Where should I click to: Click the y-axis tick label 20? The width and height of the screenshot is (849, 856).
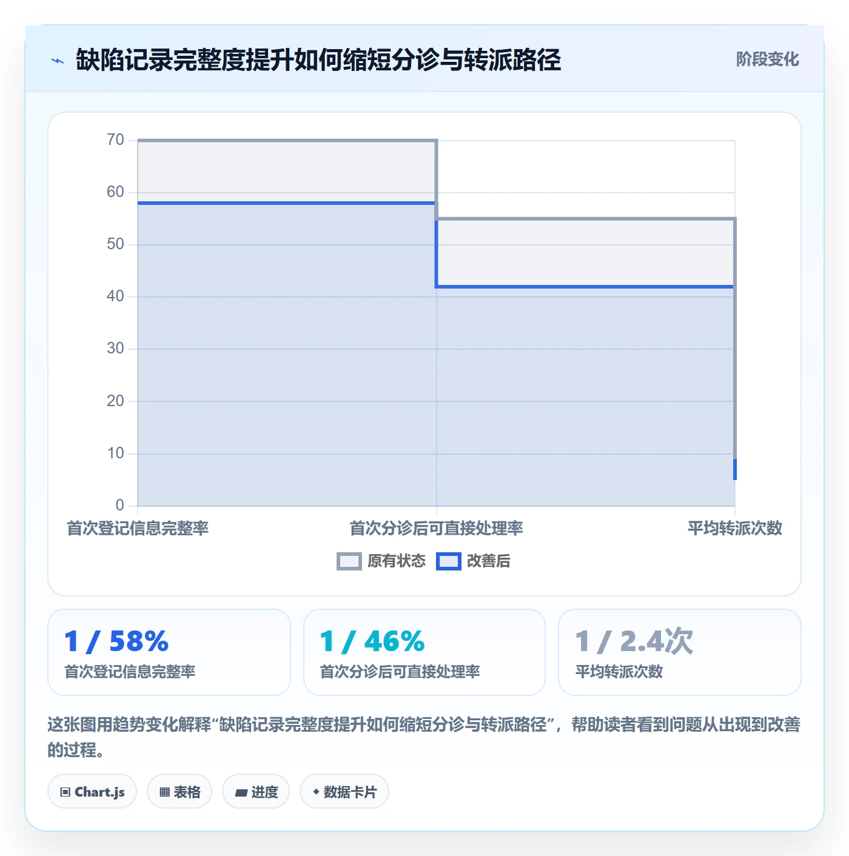coord(115,401)
